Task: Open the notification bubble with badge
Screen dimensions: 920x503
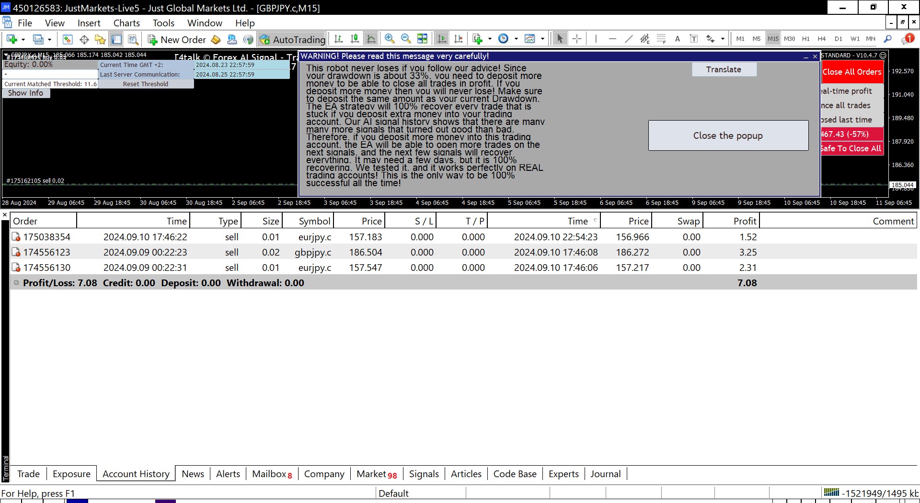Action: (x=908, y=39)
